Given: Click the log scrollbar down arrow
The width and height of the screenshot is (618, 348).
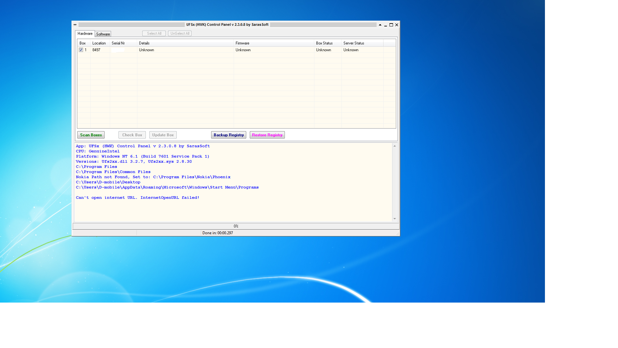Looking at the screenshot, I should coord(395,219).
